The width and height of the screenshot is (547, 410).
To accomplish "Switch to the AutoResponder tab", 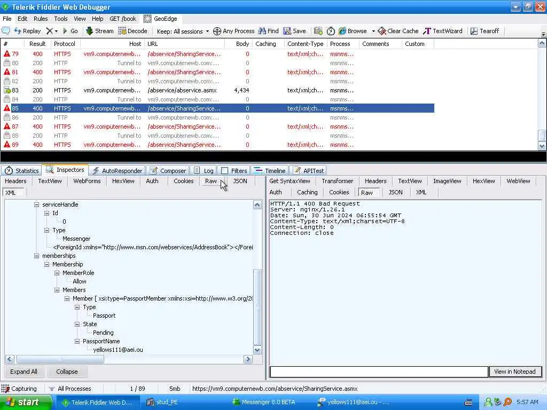I will (x=117, y=170).
